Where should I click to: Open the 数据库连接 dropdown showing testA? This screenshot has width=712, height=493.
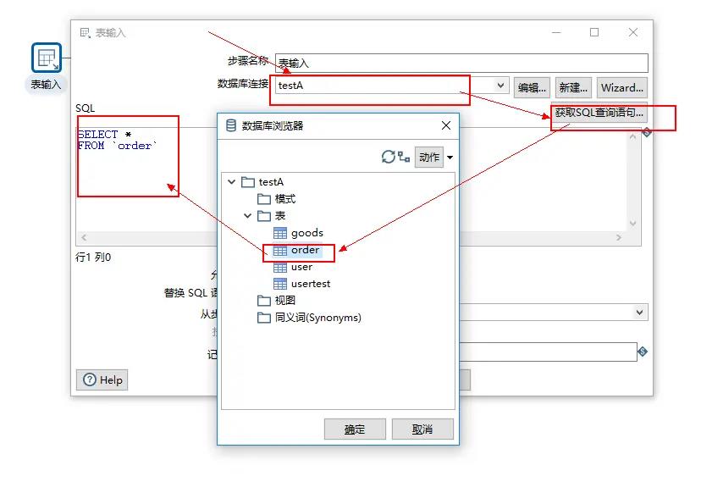coord(500,86)
